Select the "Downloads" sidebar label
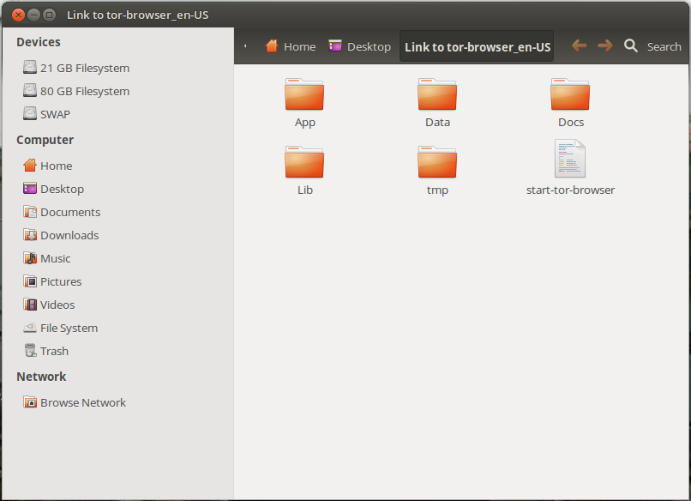Viewport: 691px width, 501px height. tap(69, 235)
